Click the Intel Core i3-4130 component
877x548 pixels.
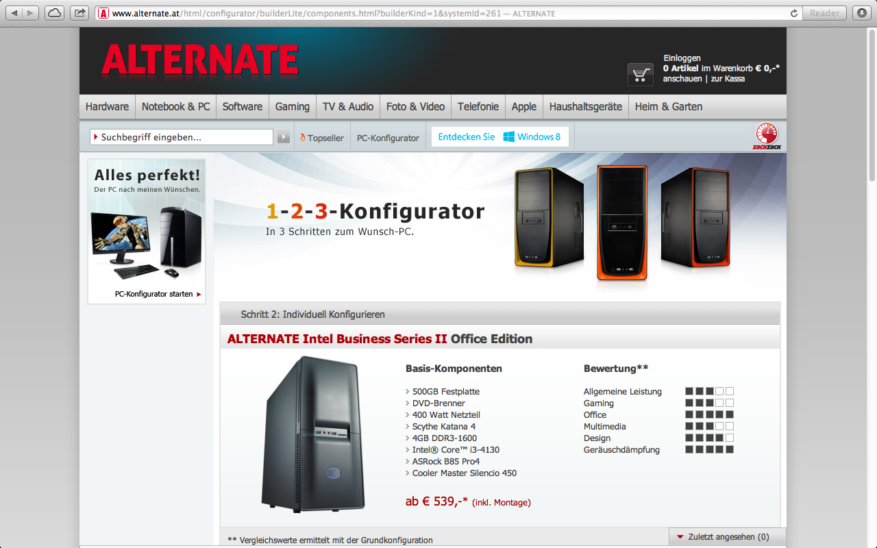[456, 450]
